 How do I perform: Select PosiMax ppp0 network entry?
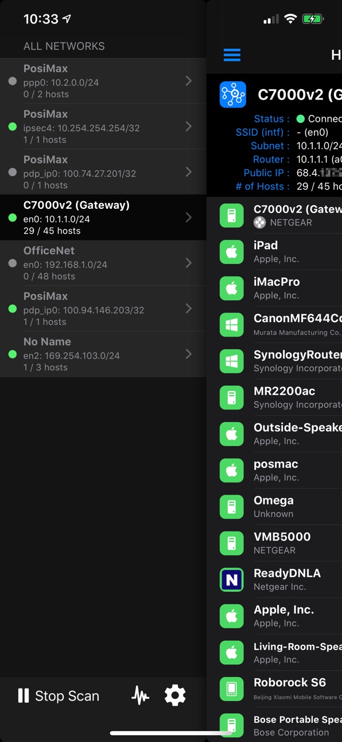(103, 81)
